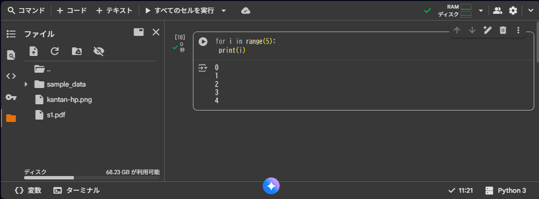Open the find and replace sidebar icon
Image resolution: width=539 pixels, height=199 pixels.
[11, 55]
